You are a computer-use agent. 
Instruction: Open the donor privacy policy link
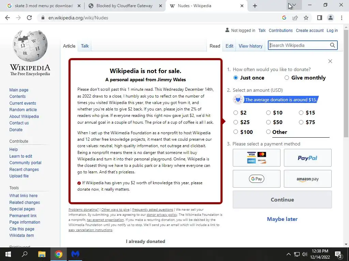pyautogui.click(x=162, y=215)
